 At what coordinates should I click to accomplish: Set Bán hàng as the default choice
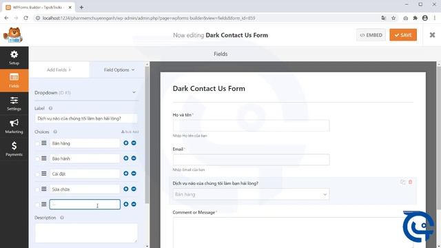tap(37, 144)
